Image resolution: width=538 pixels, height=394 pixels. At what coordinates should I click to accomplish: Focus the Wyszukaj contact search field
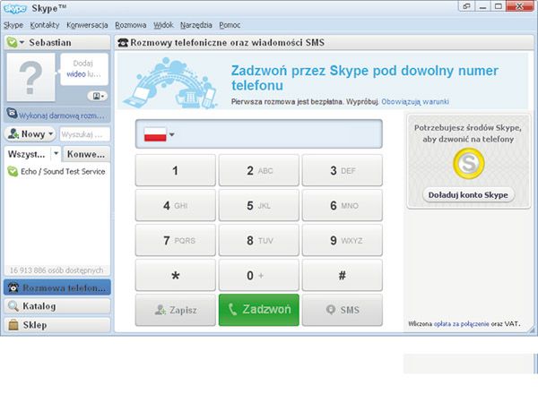pos(85,134)
